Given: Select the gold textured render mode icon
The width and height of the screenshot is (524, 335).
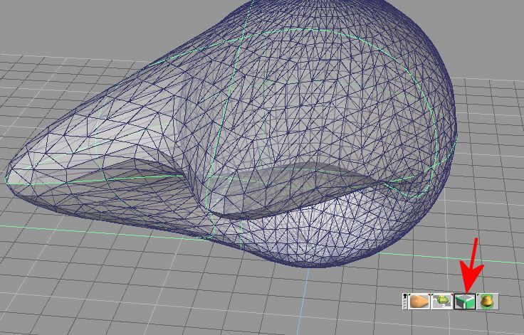Looking at the screenshot, I should tap(488, 302).
